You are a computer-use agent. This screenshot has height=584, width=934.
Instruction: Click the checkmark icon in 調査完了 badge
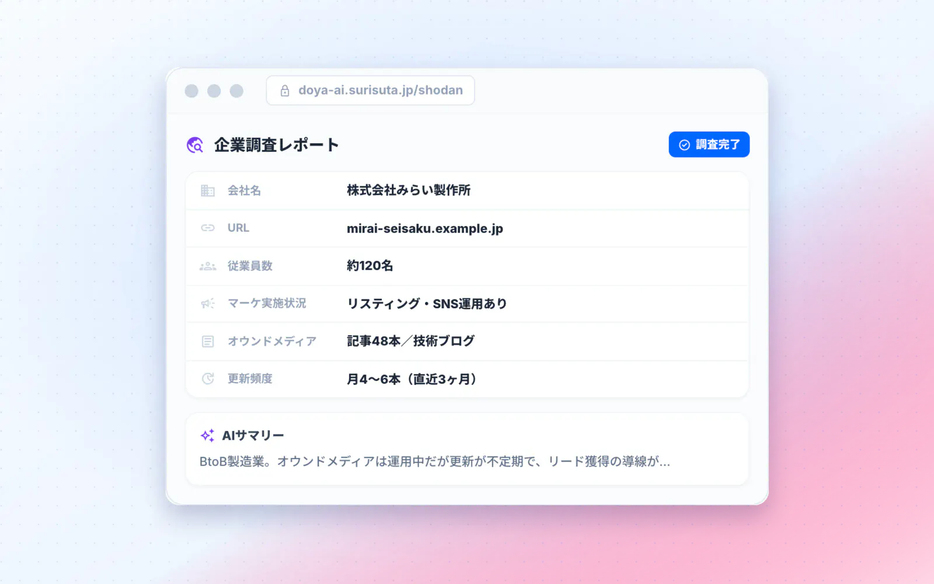click(684, 145)
